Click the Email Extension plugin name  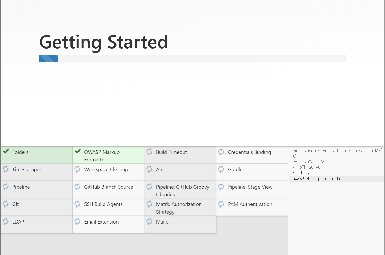tap(101, 222)
